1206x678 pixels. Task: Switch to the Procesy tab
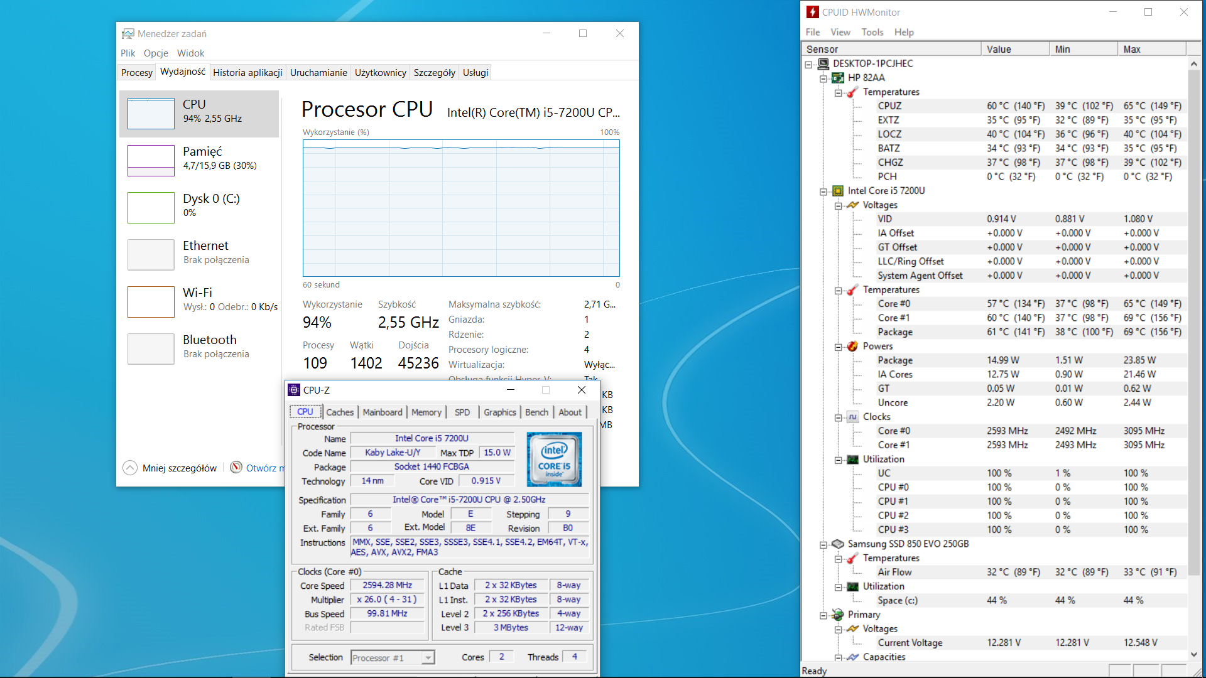[137, 73]
